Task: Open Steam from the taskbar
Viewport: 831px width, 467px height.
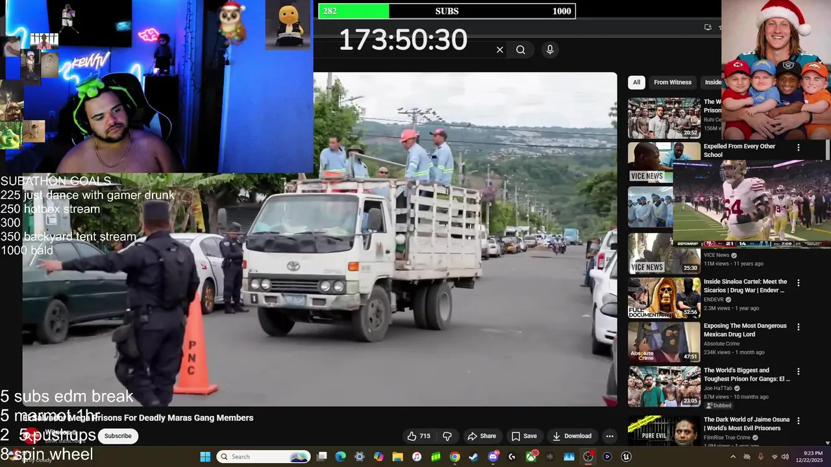Action: coord(473,457)
